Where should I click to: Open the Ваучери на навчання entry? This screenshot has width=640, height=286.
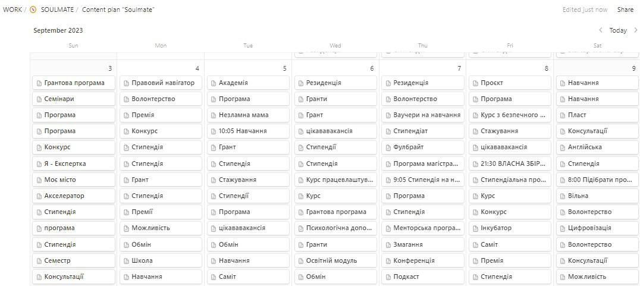click(x=426, y=115)
